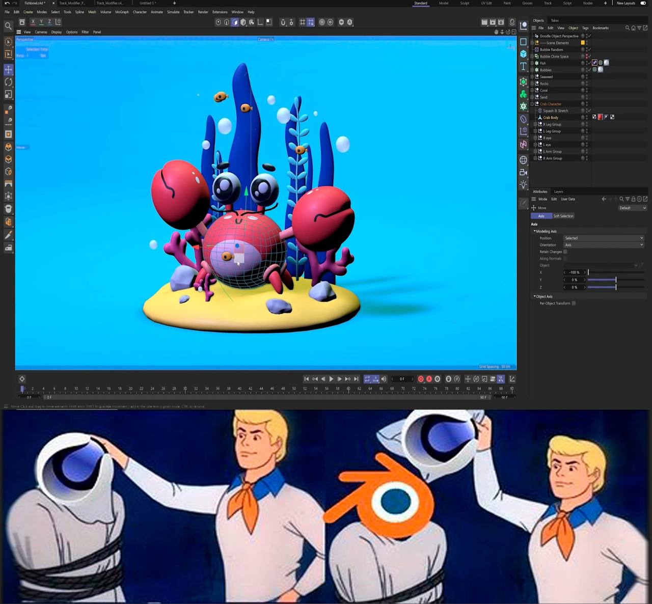Image resolution: width=652 pixels, height=604 pixels.
Task: Click the Camera object icon in palette
Action: coord(523,172)
